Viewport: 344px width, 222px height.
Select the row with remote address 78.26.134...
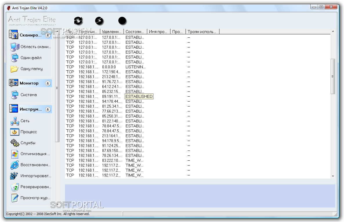tap(198, 156)
